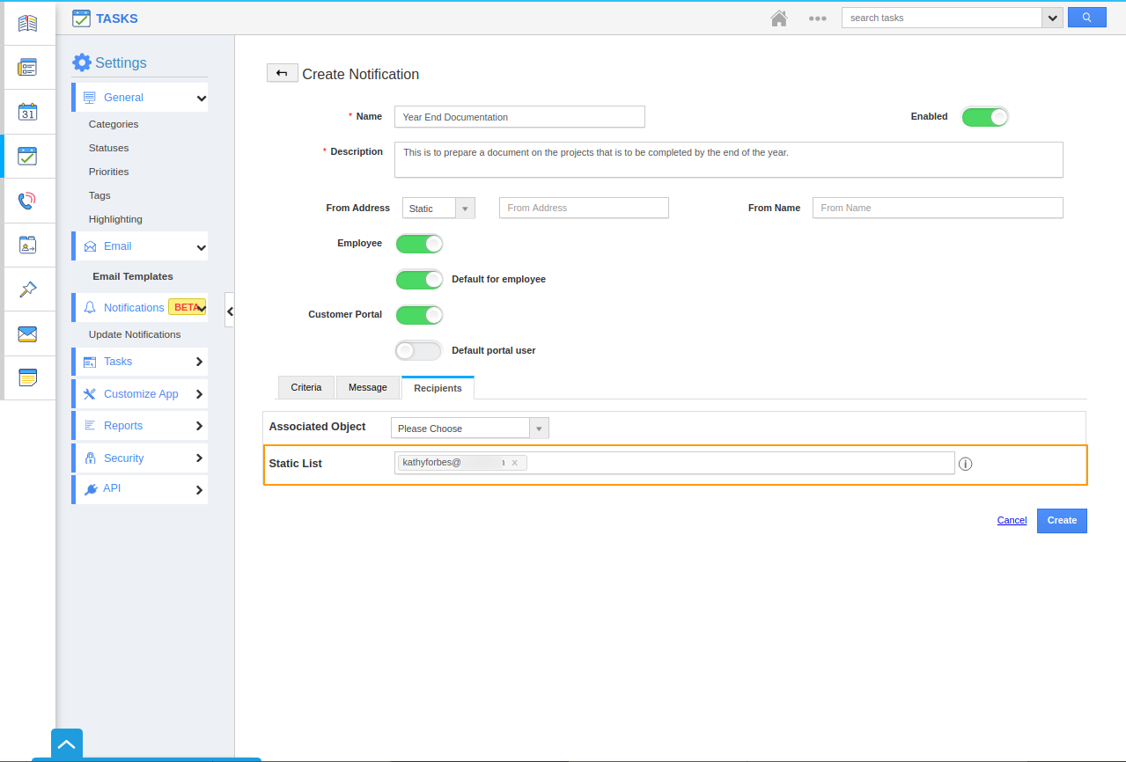Toggle the Default for employee switch
1126x762 pixels.
(419, 280)
